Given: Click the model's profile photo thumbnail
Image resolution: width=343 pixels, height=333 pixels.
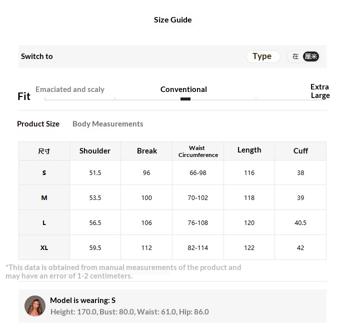Looking at the screenshot, I should point(35,306).
